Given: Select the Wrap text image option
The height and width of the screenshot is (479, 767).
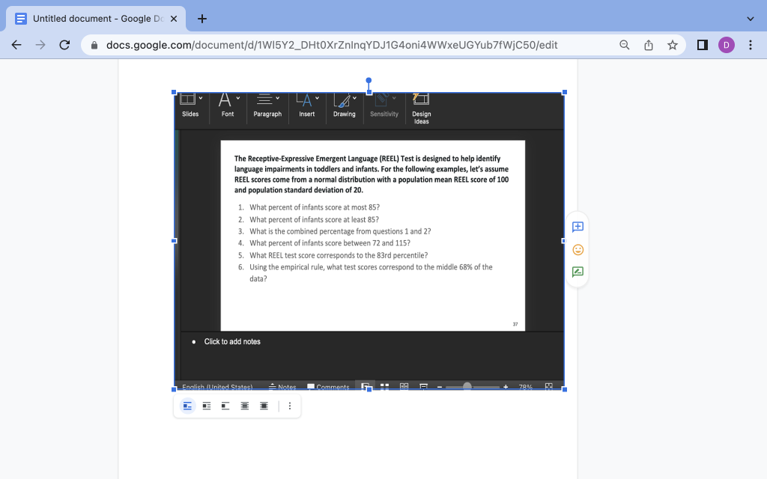Looking at the screenshot, I should click(207, 406).
